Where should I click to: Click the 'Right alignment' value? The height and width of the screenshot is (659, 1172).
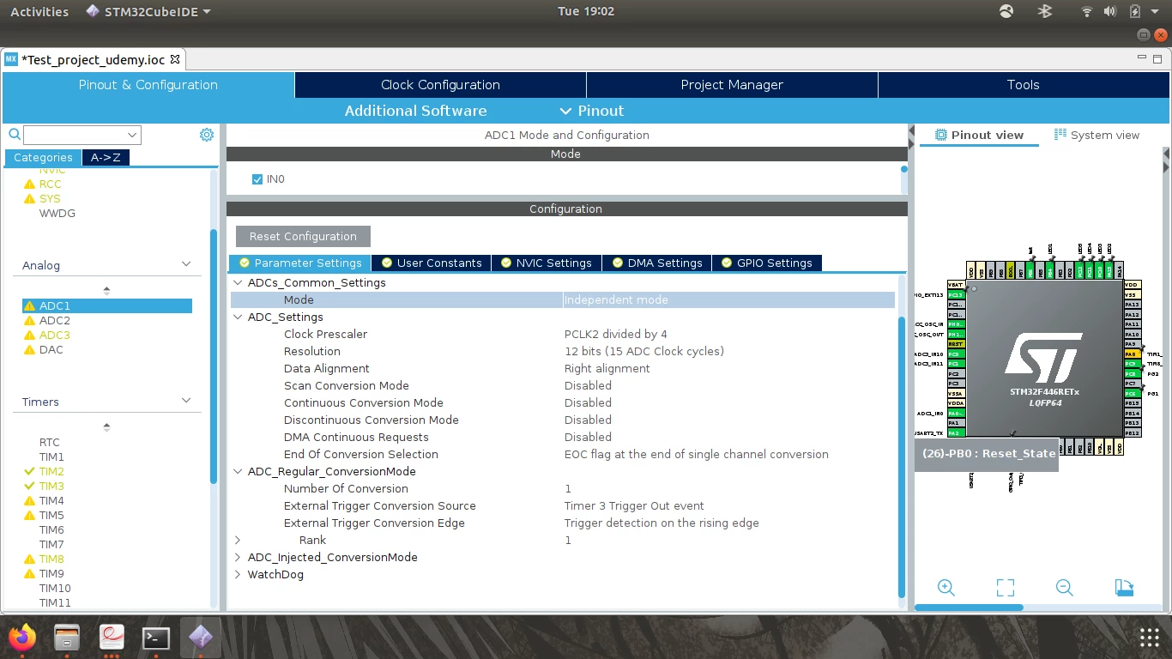click(x=607, y=368)
